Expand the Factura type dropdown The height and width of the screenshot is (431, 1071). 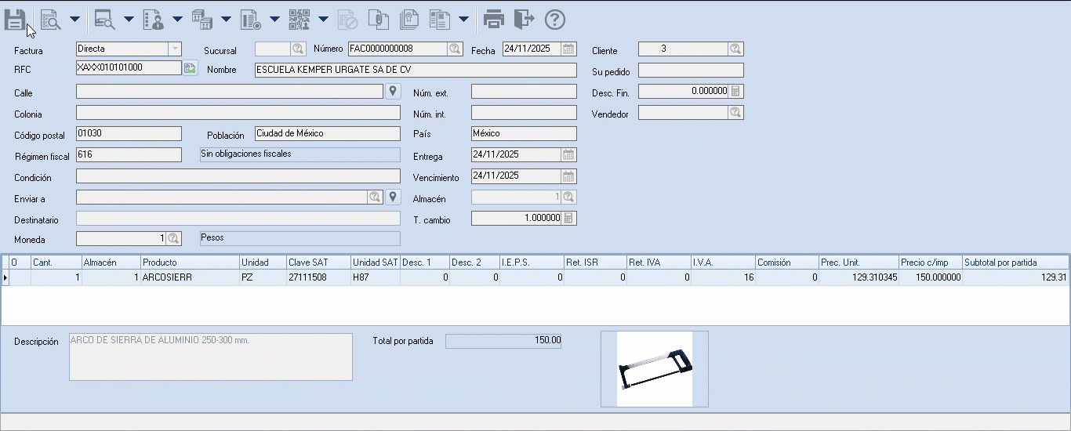coord(176,49)
